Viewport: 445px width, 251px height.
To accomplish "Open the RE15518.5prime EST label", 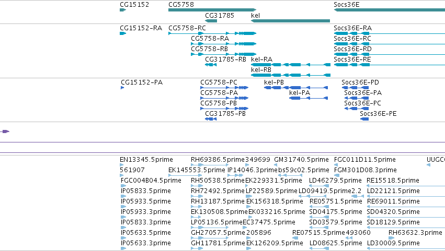I will click(x=393, y=181).
